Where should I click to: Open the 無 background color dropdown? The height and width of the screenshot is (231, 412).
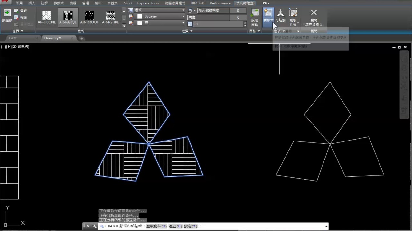click(x=159, y=23)
